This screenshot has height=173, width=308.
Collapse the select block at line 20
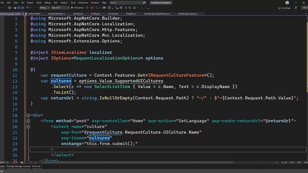click(28, 127)
